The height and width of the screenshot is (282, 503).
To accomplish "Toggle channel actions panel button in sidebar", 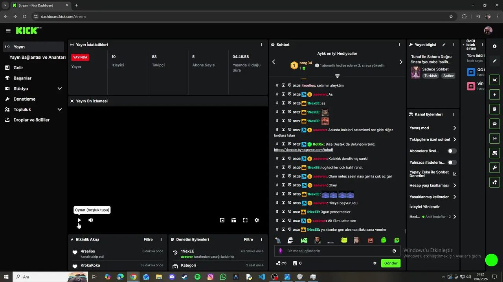I will pyautogui.click(x=494, y=153).
